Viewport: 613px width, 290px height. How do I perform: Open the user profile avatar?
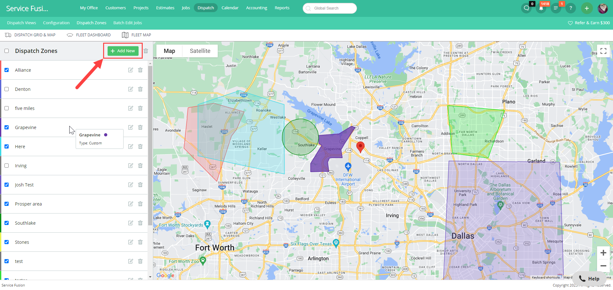point(603,8)
